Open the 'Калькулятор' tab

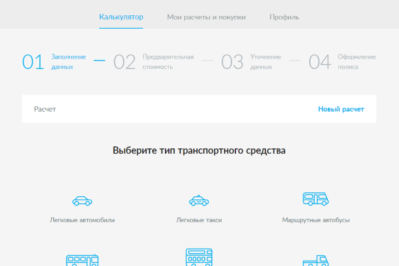click(121, 17)
